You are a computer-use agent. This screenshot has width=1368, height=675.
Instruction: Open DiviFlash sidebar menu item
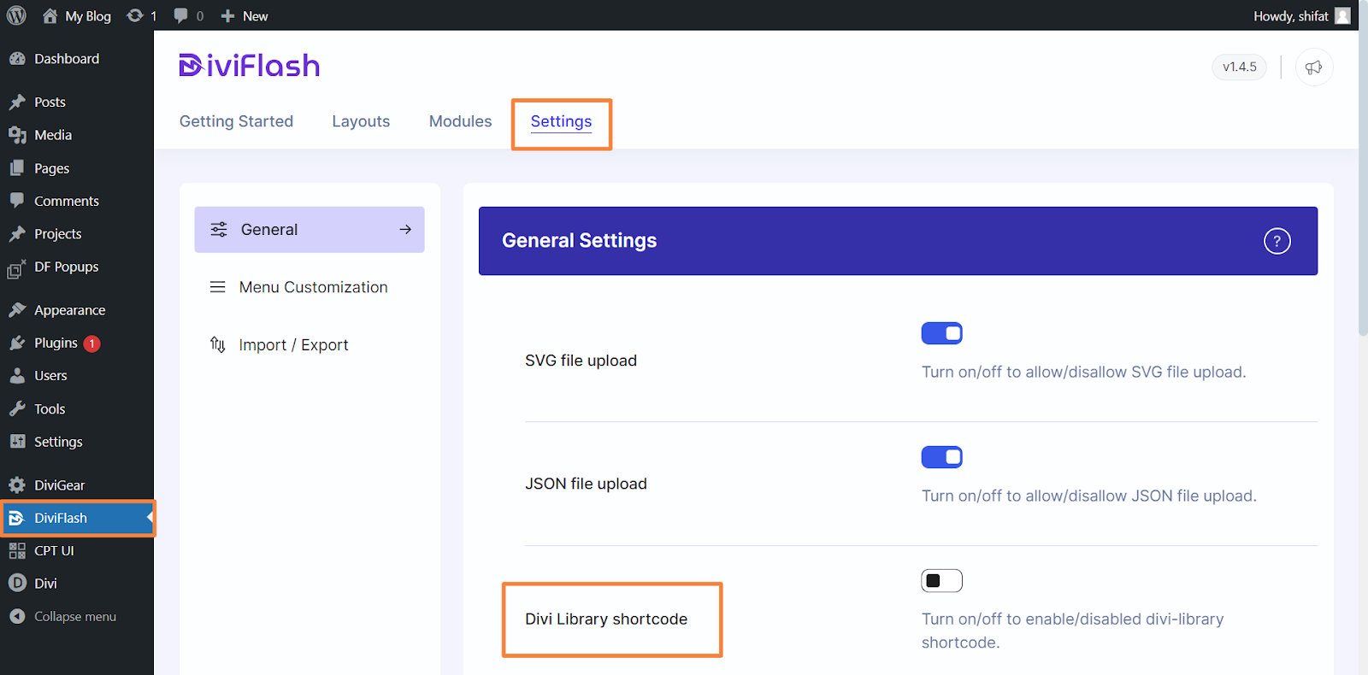(77, 518)
